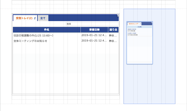Sort by the 受信日時 column header
Viewport: 187px width, 111px height.
[x=94, y=30]
